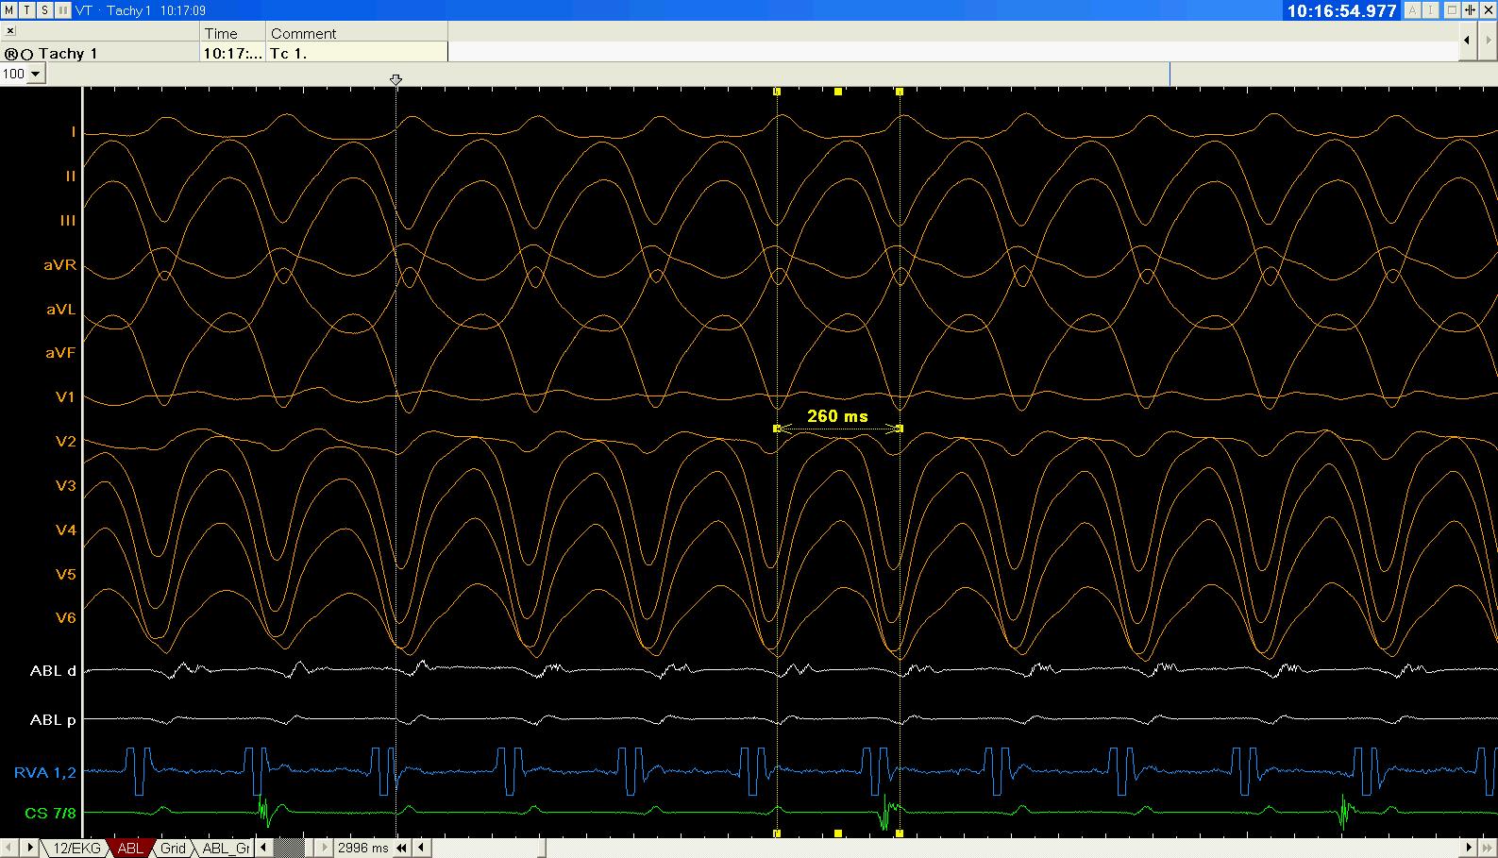The image size is (1498, 858).
Task: Click the double-left rewind arrow beside 2996 ms
Action: coord(402,848)
